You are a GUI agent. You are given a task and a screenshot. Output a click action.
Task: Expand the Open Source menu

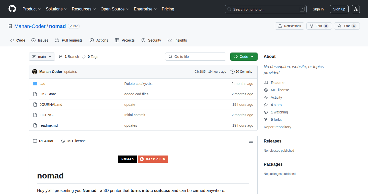pos(115,9)
